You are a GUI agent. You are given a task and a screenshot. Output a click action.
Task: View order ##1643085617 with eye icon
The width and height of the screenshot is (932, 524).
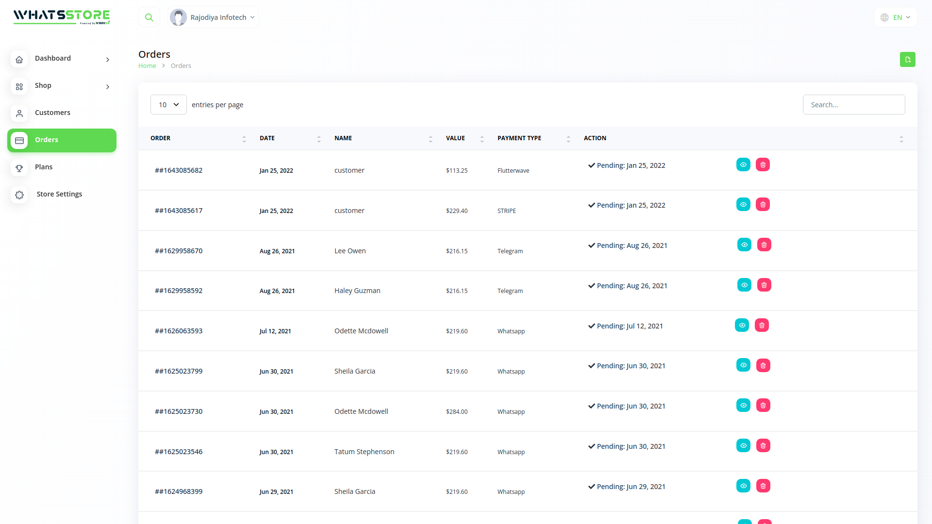743,205
